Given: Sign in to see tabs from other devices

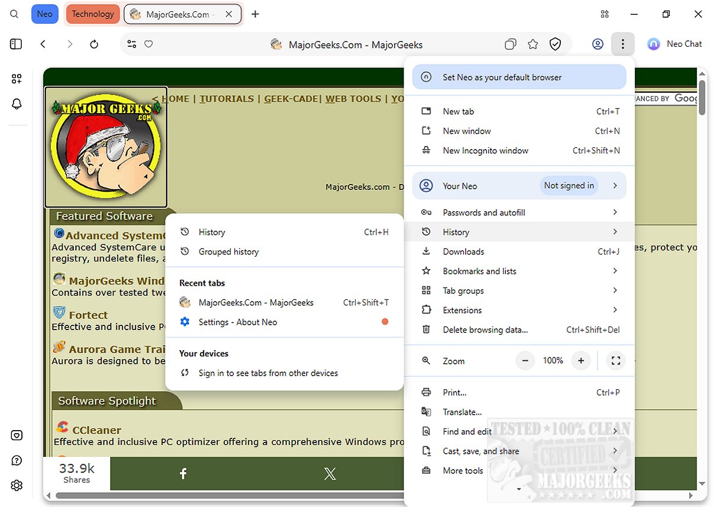Looking at the screenshot, I should pos(285,373).
